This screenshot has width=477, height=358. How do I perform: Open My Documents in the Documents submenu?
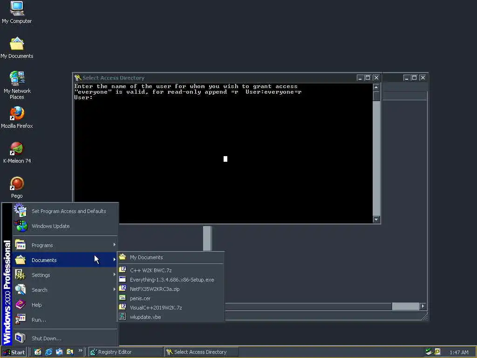(171, 257)
